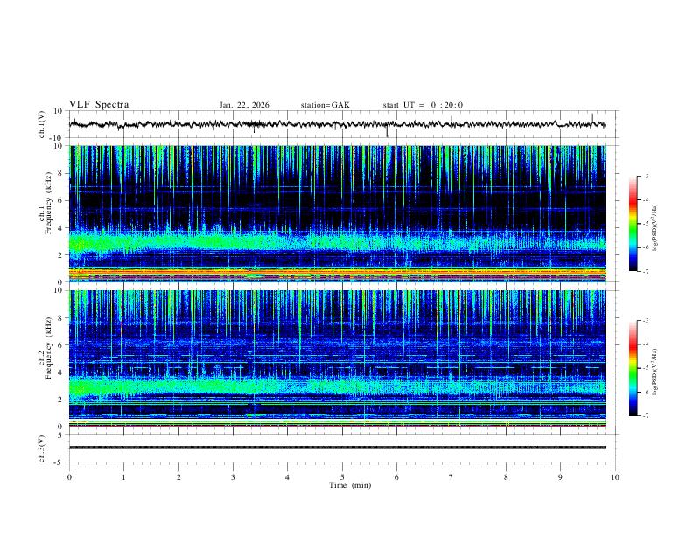Click the "-5" tick on ch.1 colorbar
Viewport: 693px width, 535px height.
[646, 224]
